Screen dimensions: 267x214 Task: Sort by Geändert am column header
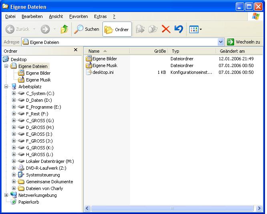[239, 51]
